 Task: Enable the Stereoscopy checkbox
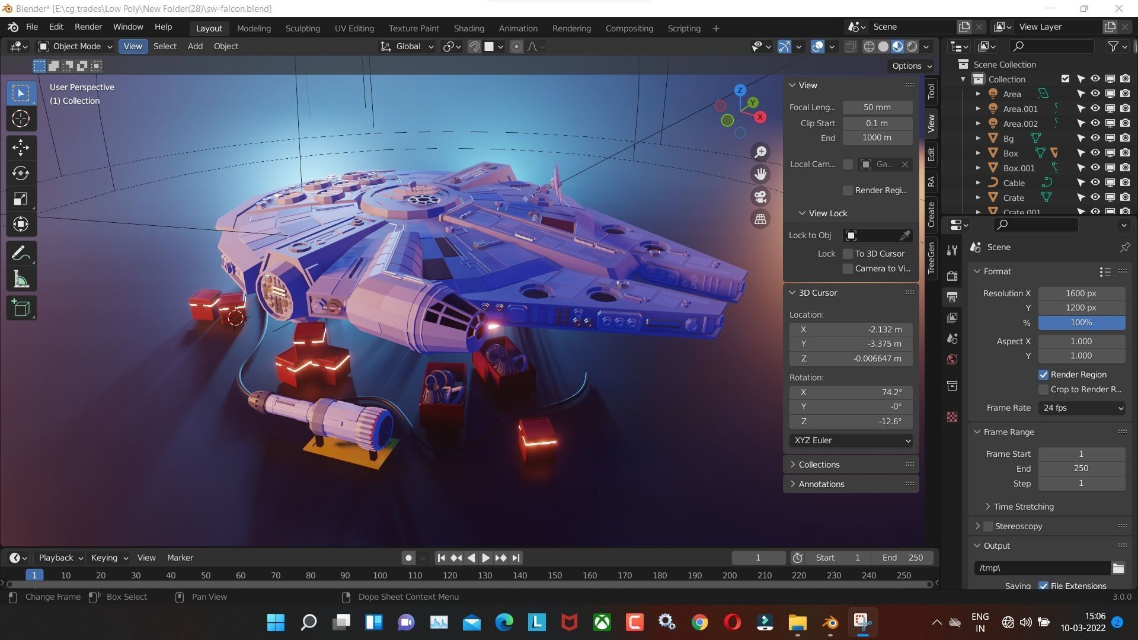(x=988, y=526)
